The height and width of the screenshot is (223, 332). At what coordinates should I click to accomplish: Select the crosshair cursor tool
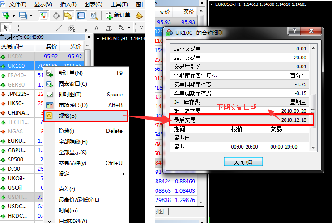(19, 28)
